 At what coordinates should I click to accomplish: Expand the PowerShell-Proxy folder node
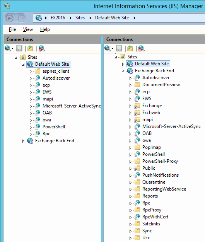coord(130,162)
